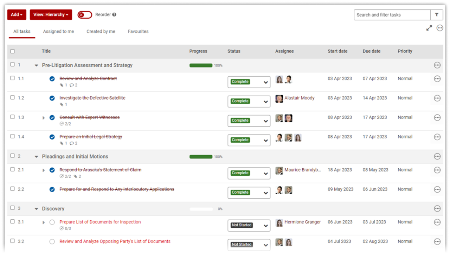Open the Favourites tab
This screenshot has height=253, width=450.
[138, 31]
